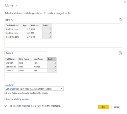Click the monda last name cell
Image resolution: width=127 pixels, height=114 pixels.
40,67
